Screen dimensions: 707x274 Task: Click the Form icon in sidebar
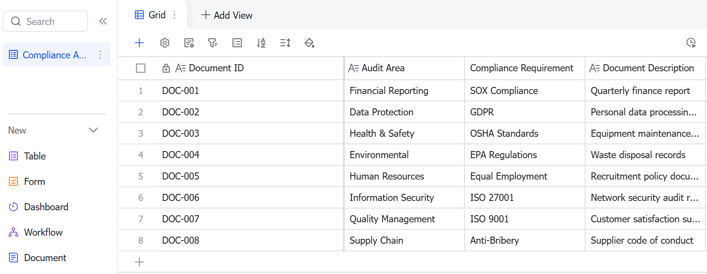13,181
